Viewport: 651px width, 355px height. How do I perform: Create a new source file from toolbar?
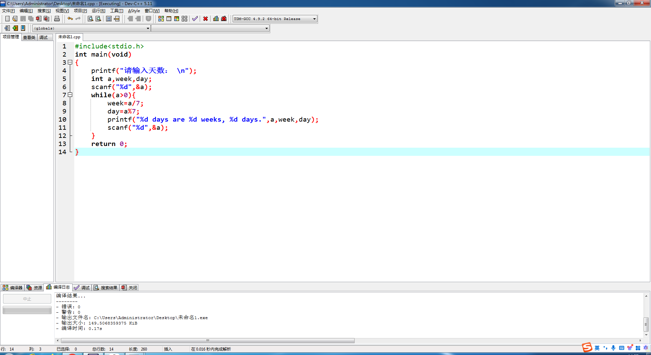pos(7,19)
